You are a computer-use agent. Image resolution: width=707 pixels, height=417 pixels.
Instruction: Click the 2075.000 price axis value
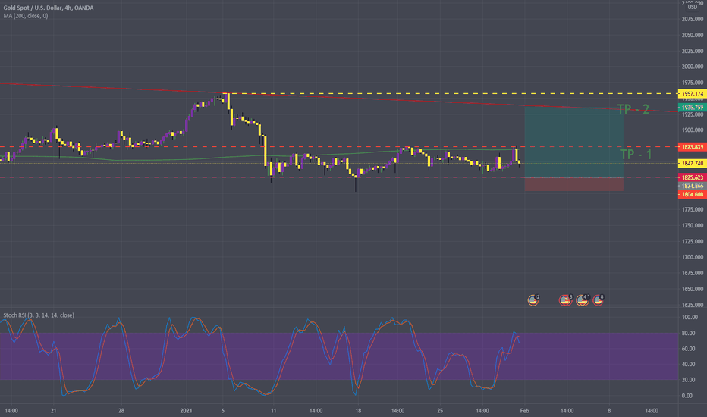click(x=692, y=20)
